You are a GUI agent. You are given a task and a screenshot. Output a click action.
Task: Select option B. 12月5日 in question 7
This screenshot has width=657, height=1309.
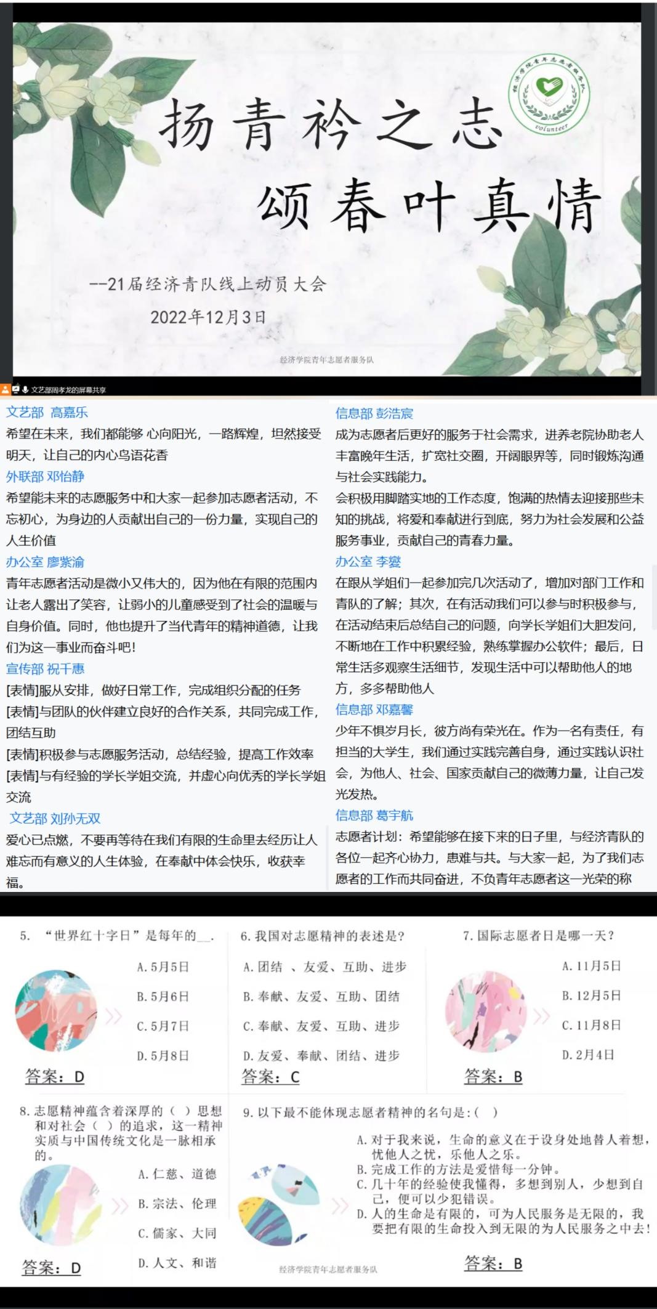[591, 995]
